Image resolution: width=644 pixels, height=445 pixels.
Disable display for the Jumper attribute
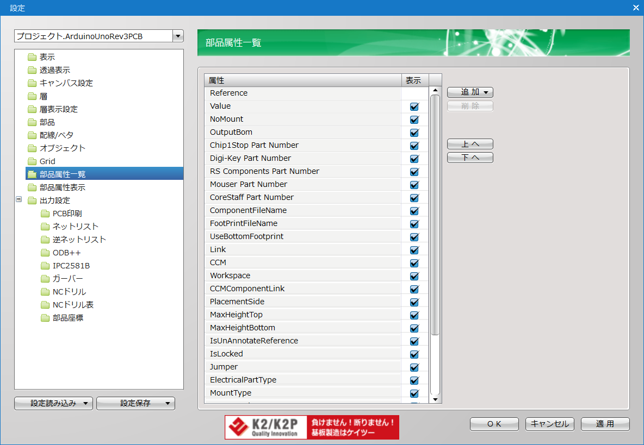[x=414, y=367]
